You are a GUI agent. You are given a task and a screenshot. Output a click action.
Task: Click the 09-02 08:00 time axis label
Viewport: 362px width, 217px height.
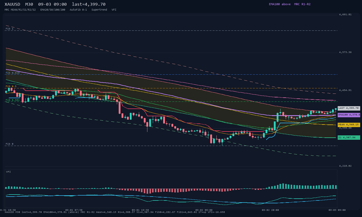(x=204, y=210)
